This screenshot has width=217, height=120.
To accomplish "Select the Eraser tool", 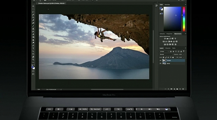I will 33,34.
